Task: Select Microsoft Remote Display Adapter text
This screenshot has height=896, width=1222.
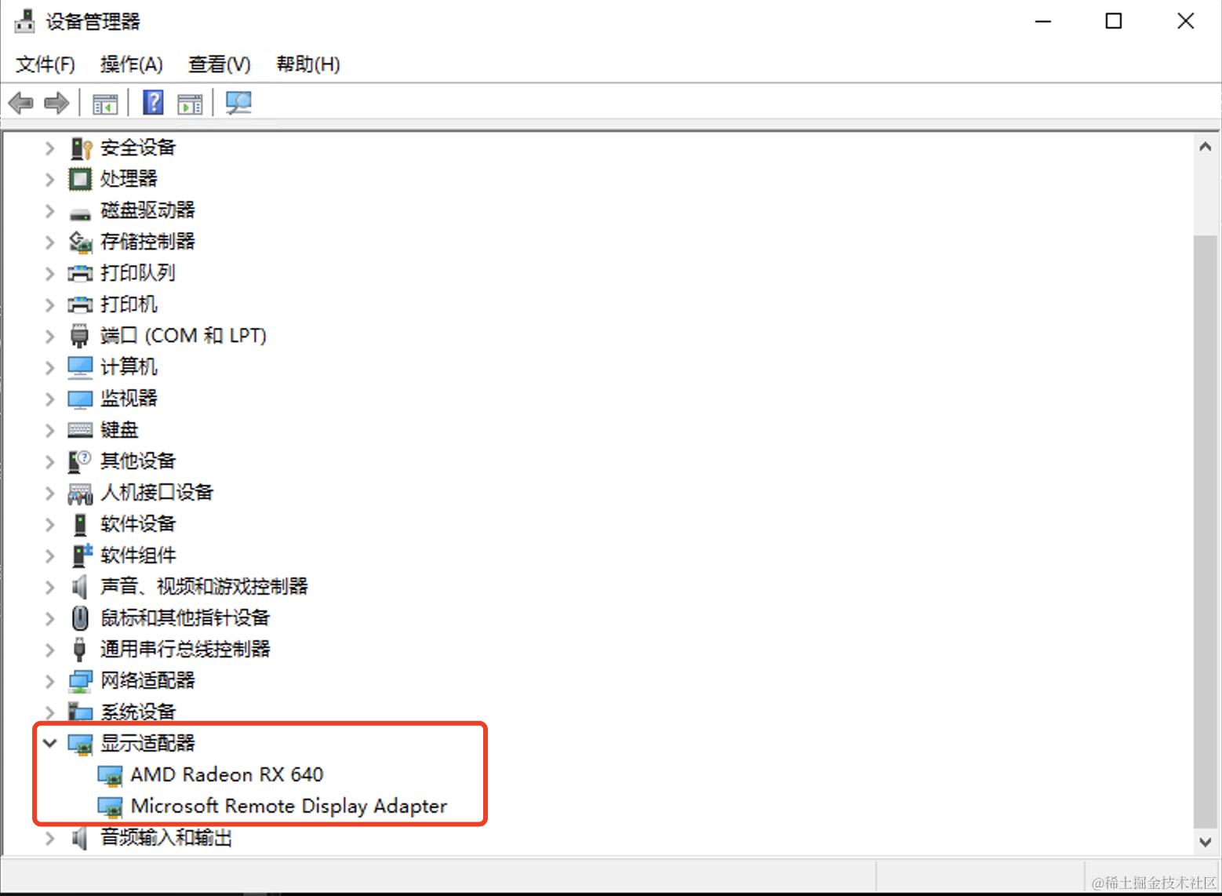Action: coord(289,806)
